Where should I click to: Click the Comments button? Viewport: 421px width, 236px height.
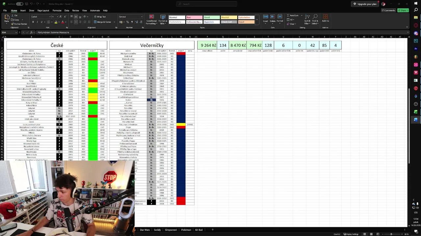click(388, 10)
